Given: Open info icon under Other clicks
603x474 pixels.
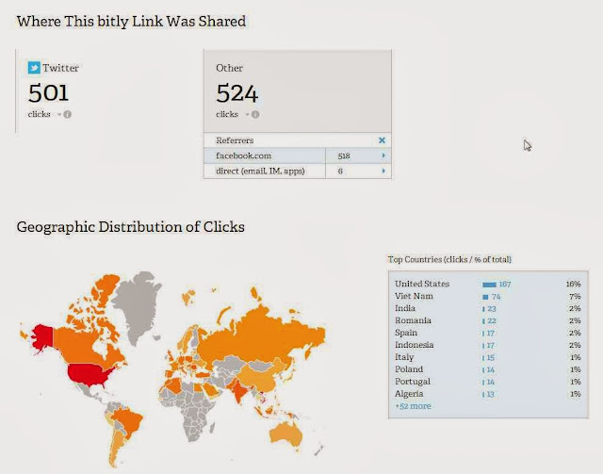Looking at the screenshot, I should click(255, 114).
